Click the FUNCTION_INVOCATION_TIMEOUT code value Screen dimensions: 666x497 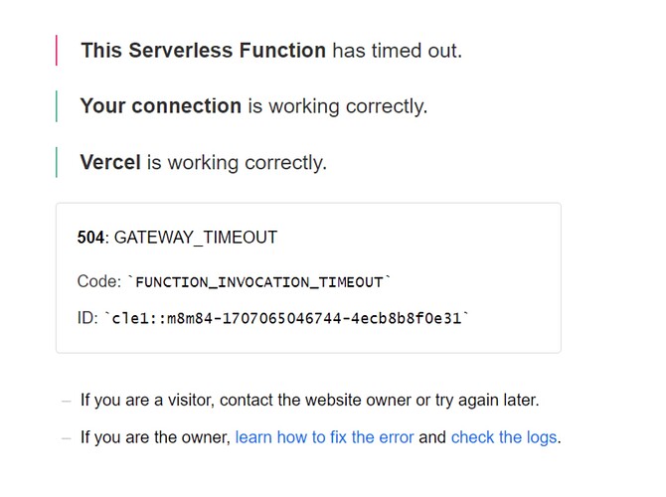pos(258,282)
